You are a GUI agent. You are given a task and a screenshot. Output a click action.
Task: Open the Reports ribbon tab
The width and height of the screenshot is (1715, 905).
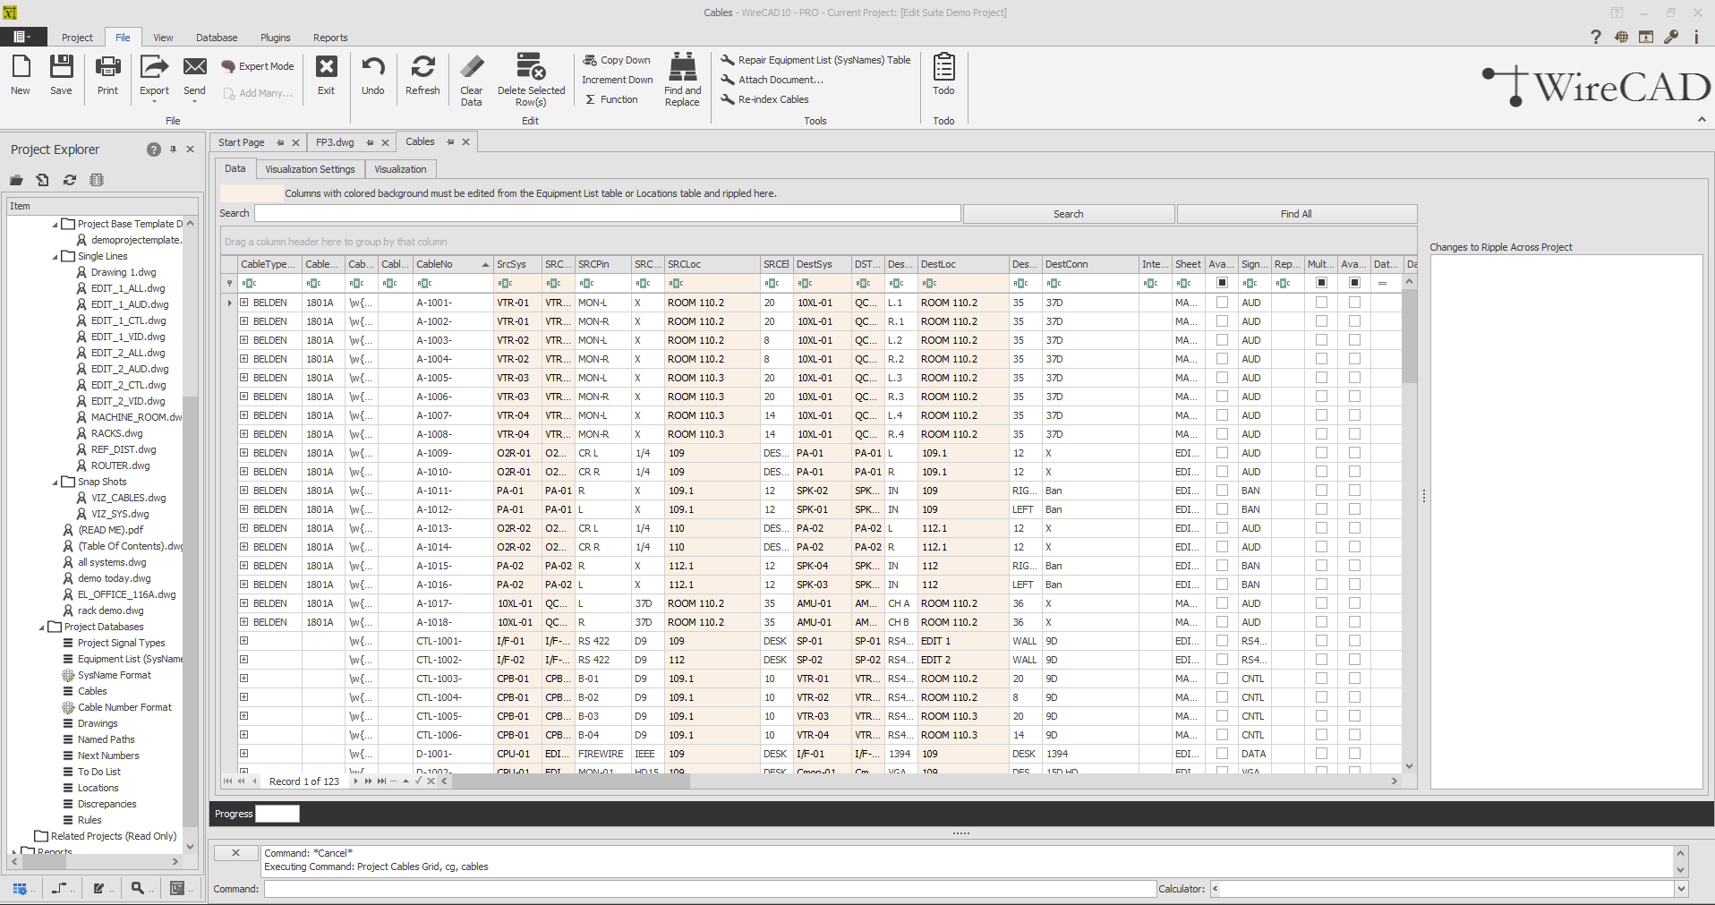click(330, 38)
